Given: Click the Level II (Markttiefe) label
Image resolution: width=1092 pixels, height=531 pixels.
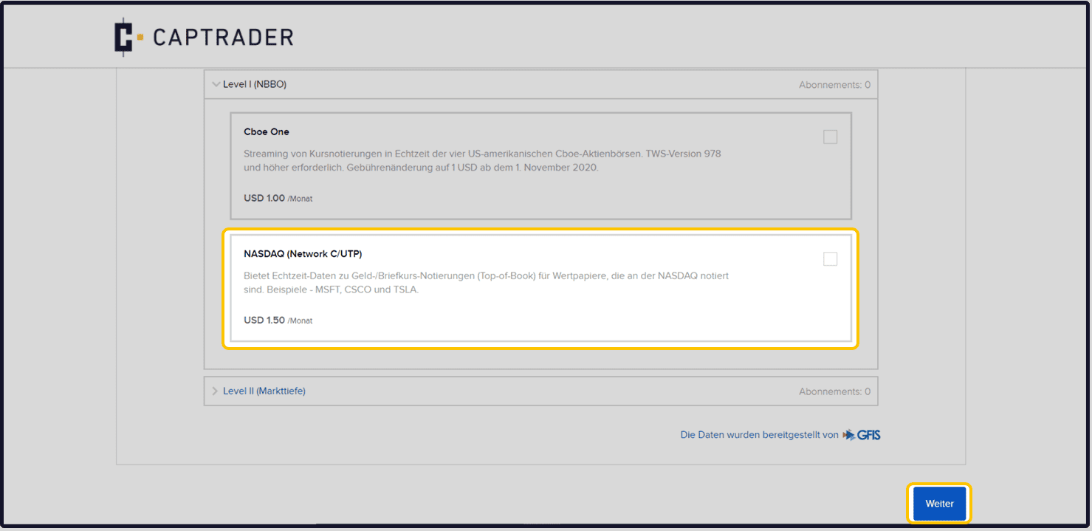Looking at the screenshot, I should coord(264,391).
